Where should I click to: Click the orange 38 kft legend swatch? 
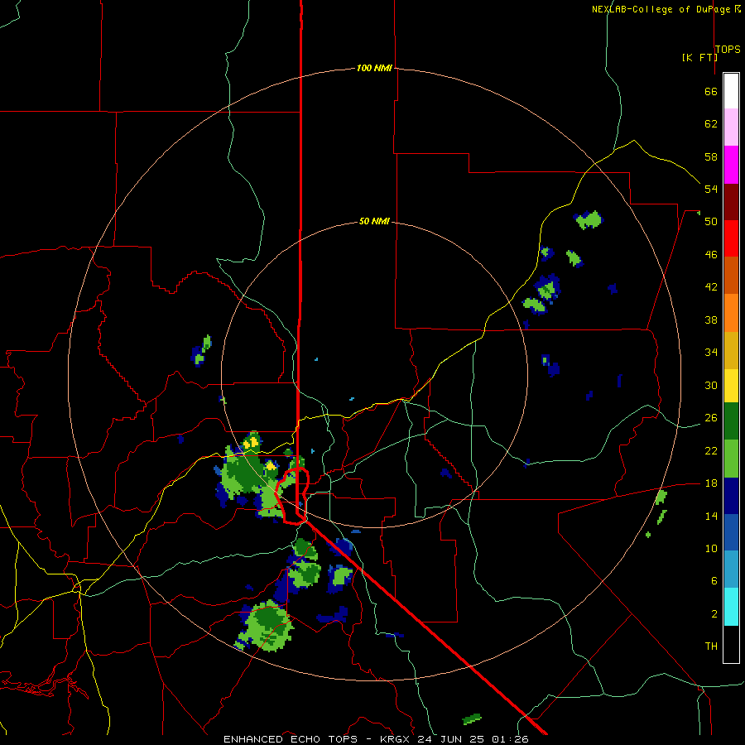[731, 313]
